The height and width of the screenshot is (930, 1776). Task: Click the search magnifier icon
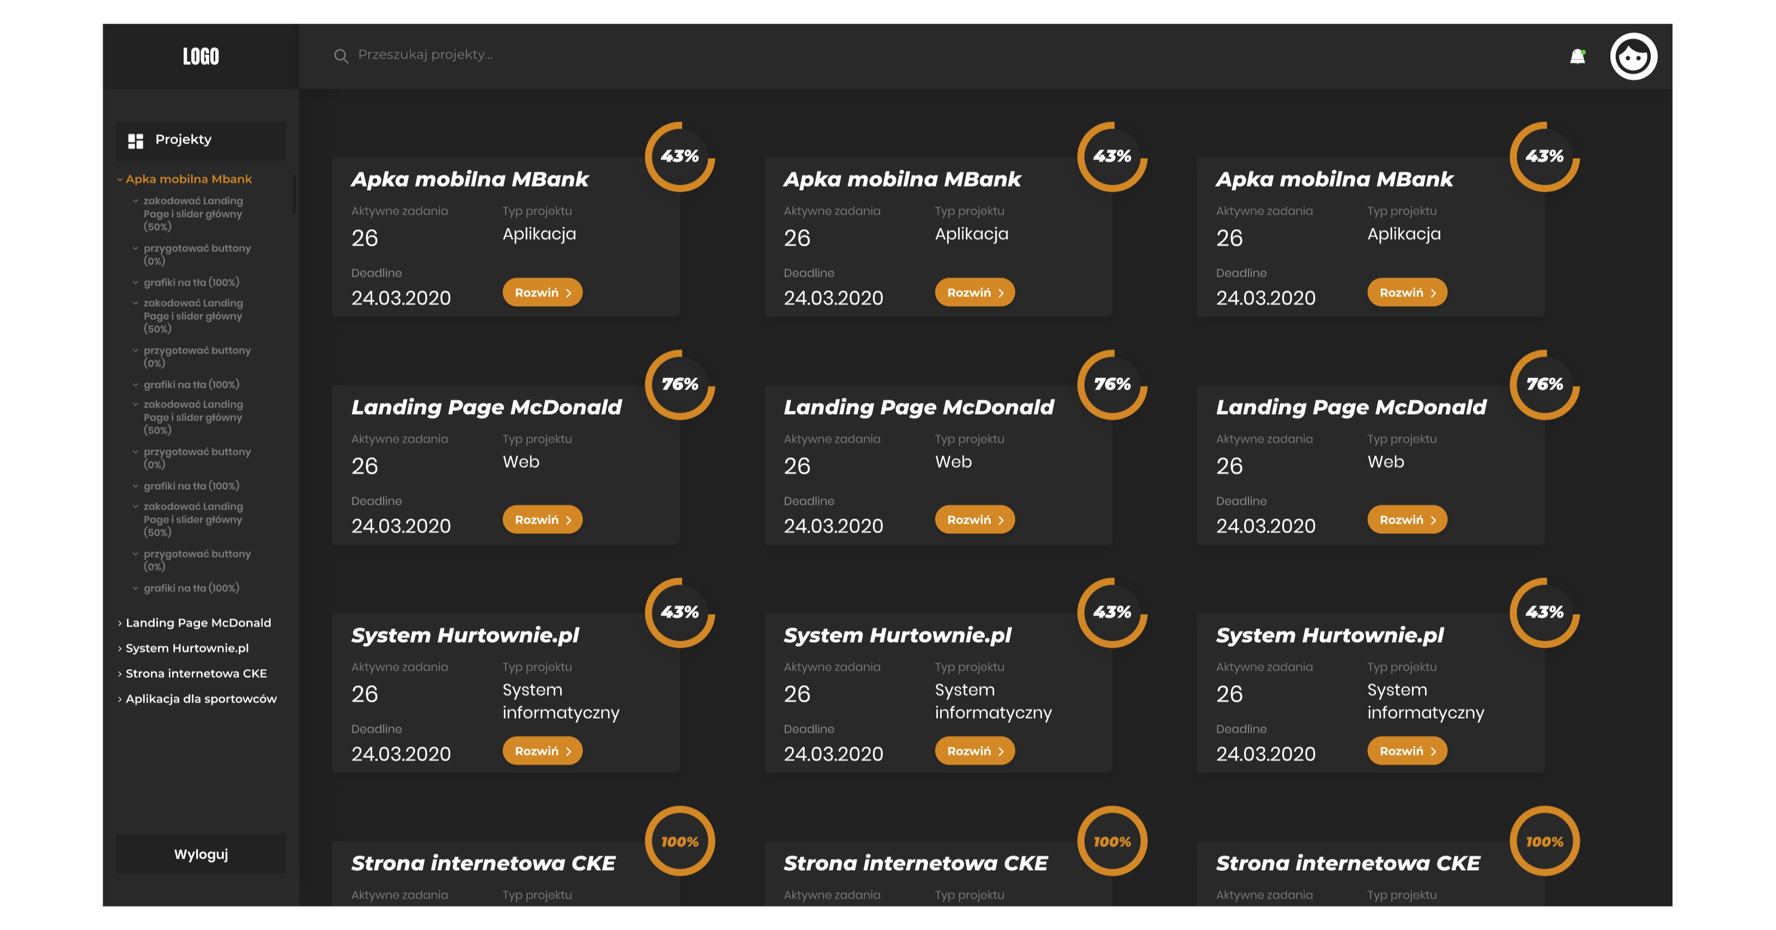[341, 56]
